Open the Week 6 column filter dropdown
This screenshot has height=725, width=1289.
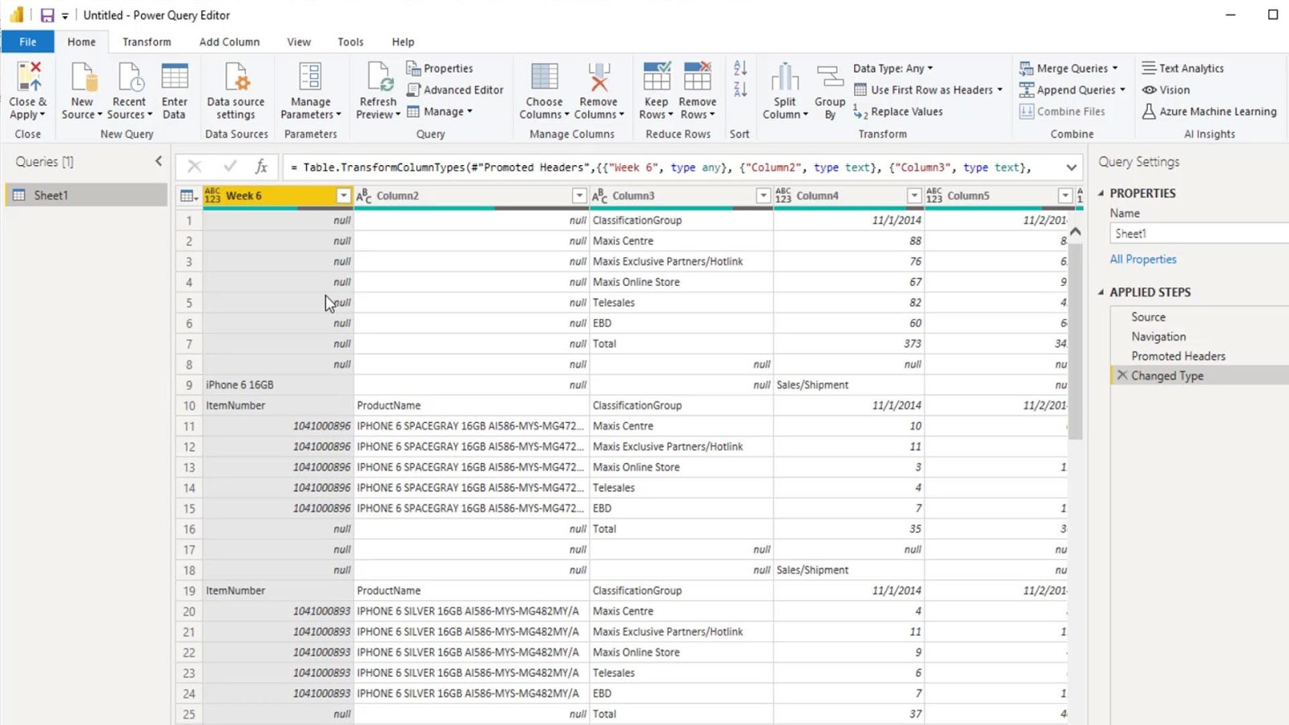coord(343,196)
